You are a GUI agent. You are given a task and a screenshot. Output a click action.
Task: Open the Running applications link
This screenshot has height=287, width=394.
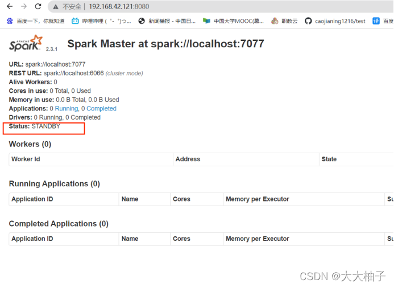click(x=67, y=109)
